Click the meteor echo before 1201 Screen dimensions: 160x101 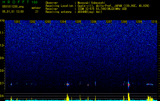(x=11, y=84)
